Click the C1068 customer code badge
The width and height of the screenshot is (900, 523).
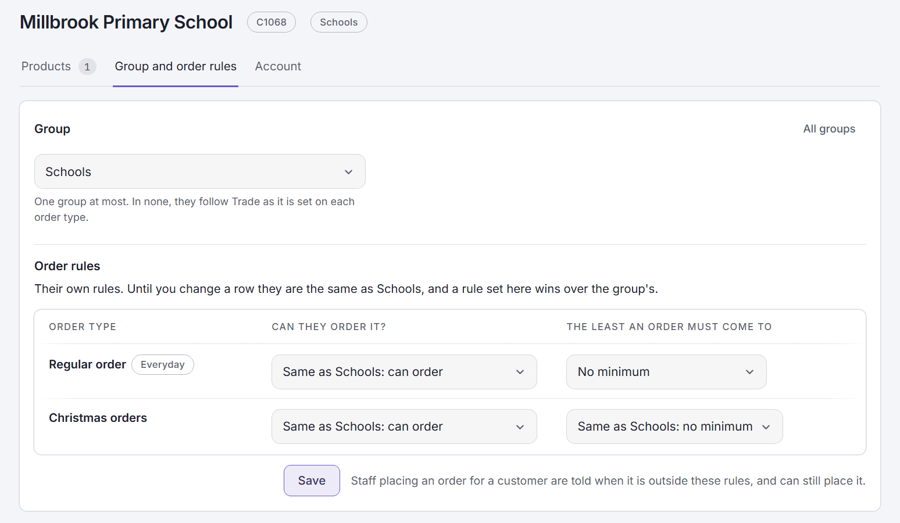click(272, 22)
